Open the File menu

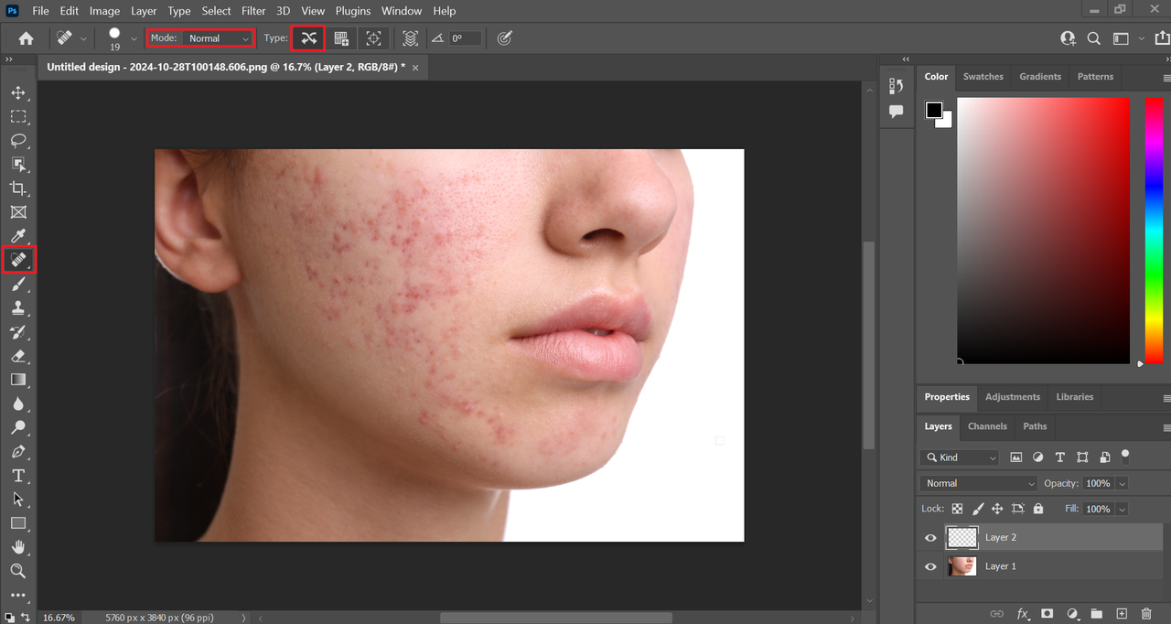[x=40, y=11]
